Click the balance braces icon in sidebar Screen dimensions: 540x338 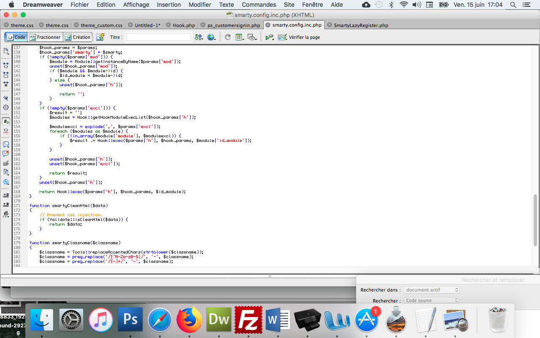click(6, 107)
